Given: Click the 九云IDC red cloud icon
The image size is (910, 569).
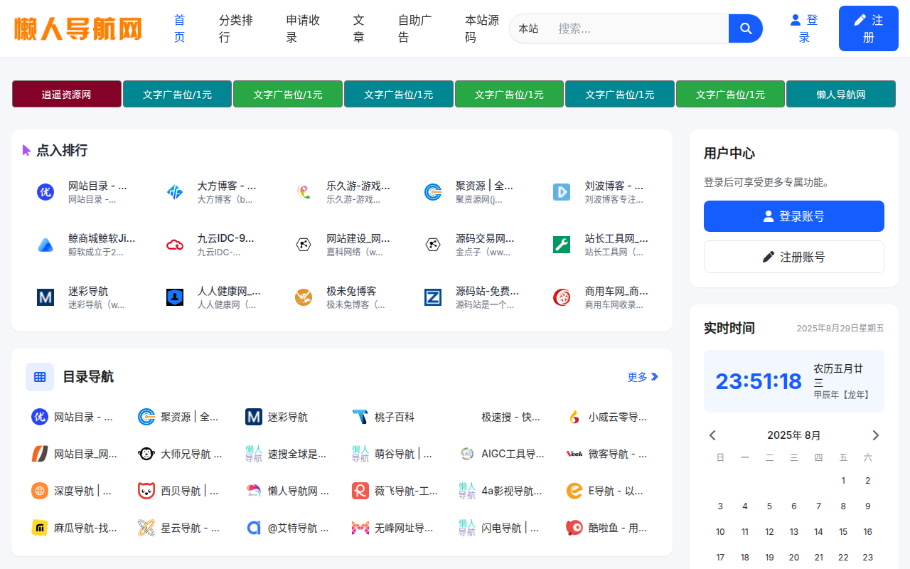Looking at the screenshot, I should (175, 245).
